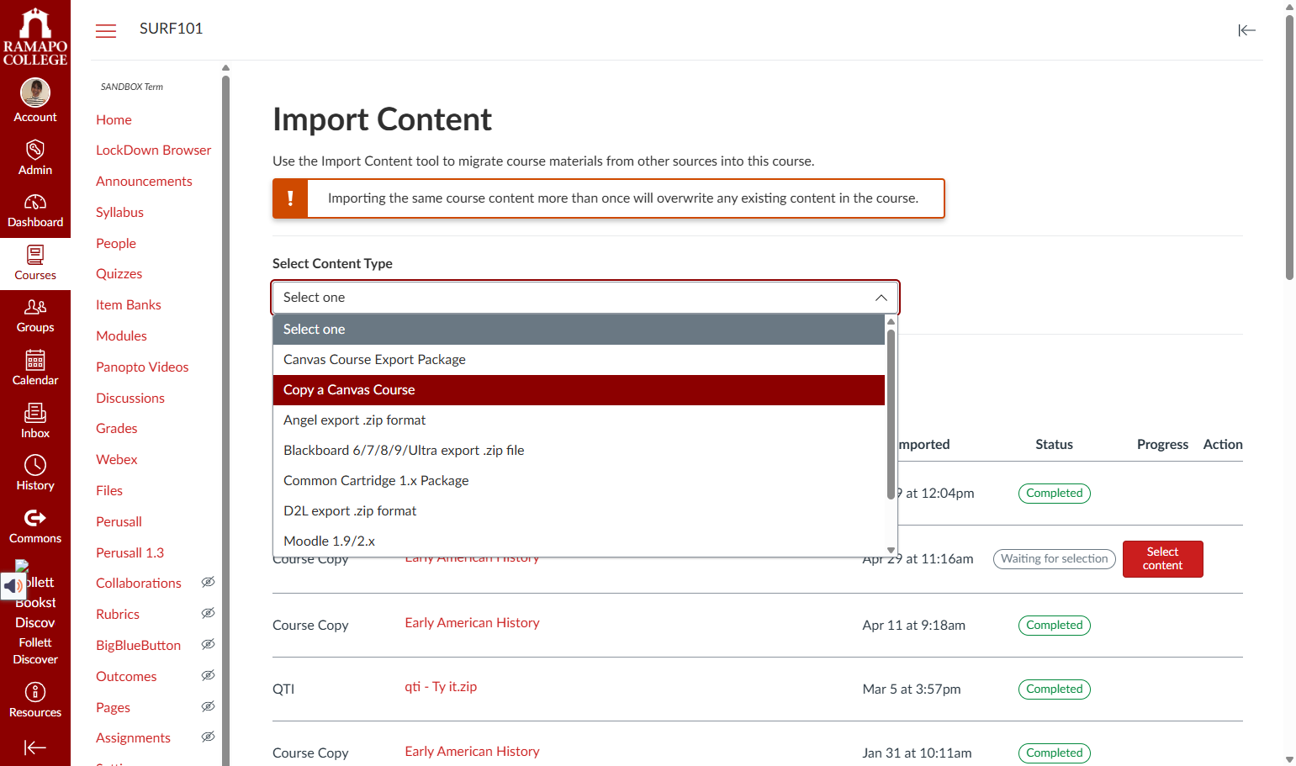Open the Admin shield icon

point(35,150)
